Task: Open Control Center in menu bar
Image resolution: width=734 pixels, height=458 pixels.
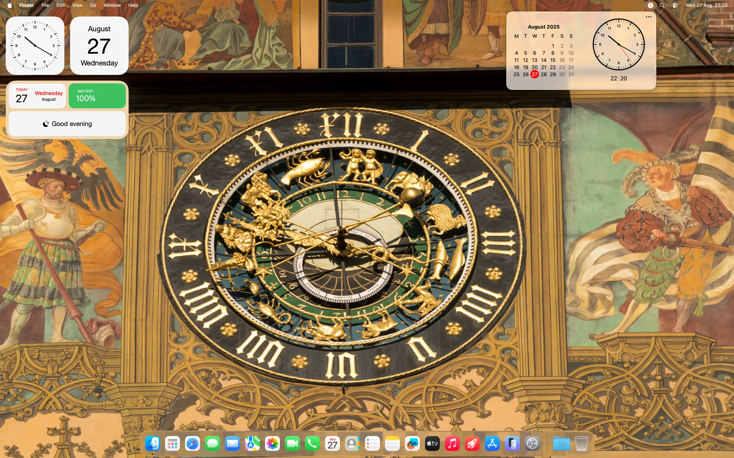Action: (675, 5)
